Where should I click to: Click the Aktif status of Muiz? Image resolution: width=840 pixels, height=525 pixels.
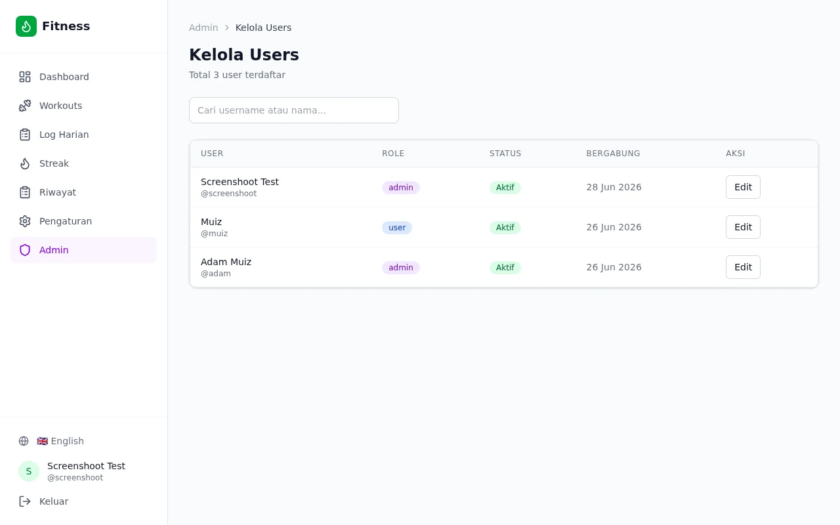coord(505,228)
